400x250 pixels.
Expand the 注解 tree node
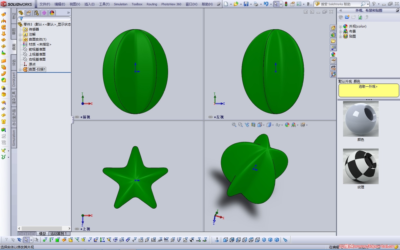(20, 34)
